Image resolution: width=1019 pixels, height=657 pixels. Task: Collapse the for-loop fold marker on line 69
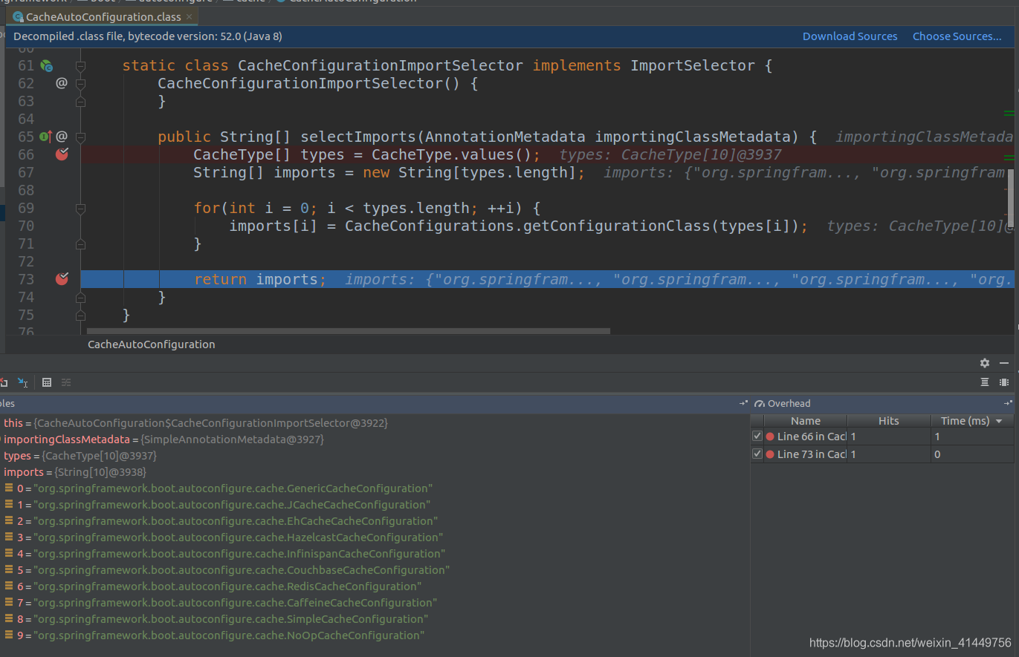point(80,208)
